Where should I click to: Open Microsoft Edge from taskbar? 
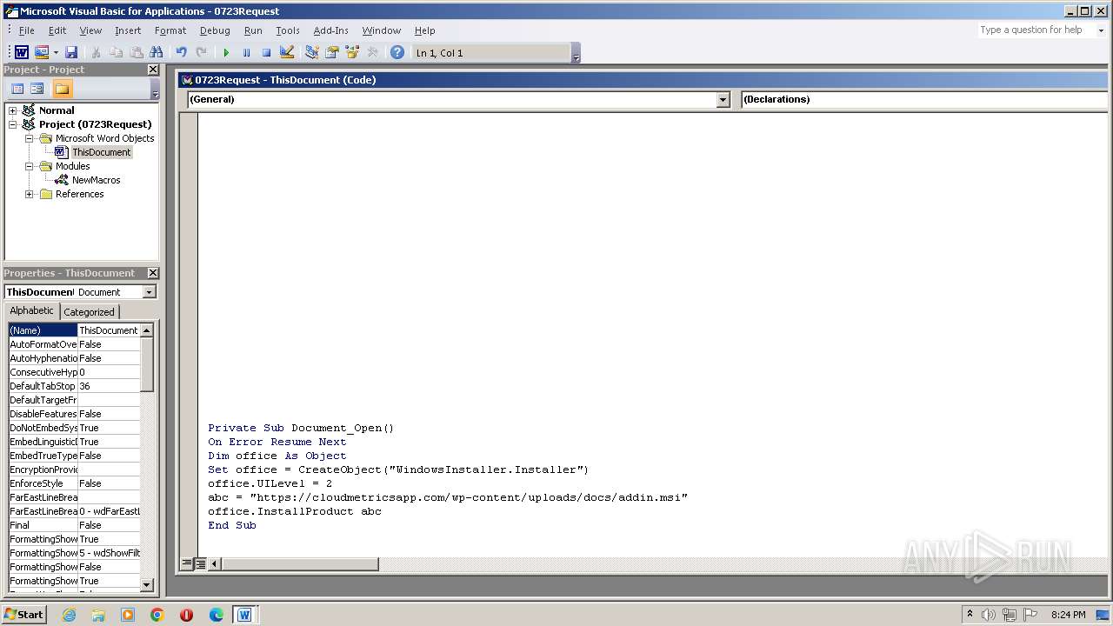(217, 615)
